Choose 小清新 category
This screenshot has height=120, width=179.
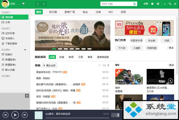(x=137, y=48)
